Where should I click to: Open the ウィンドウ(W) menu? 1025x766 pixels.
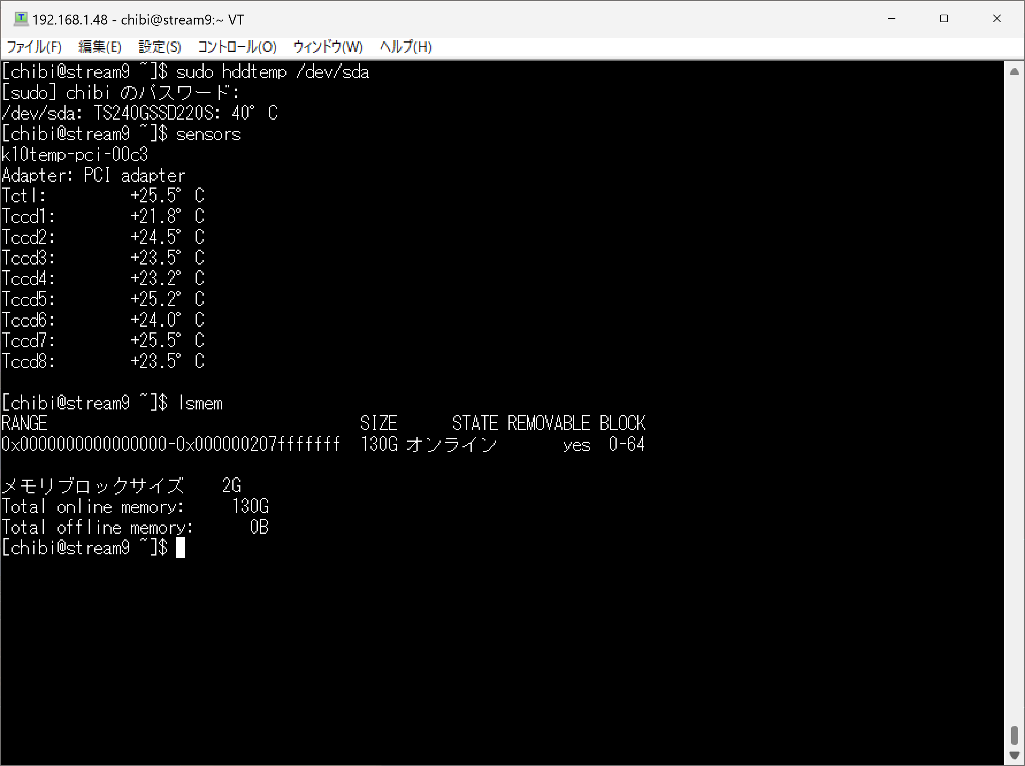click(327, 47)
